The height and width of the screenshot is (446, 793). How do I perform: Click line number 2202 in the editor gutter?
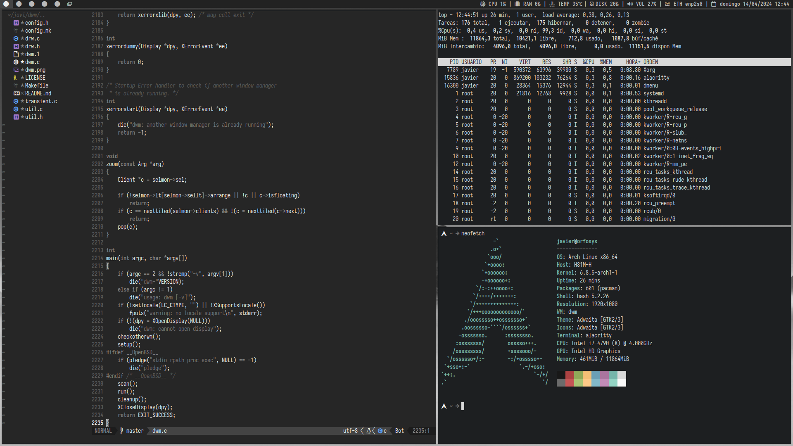(x=97, y=164)
